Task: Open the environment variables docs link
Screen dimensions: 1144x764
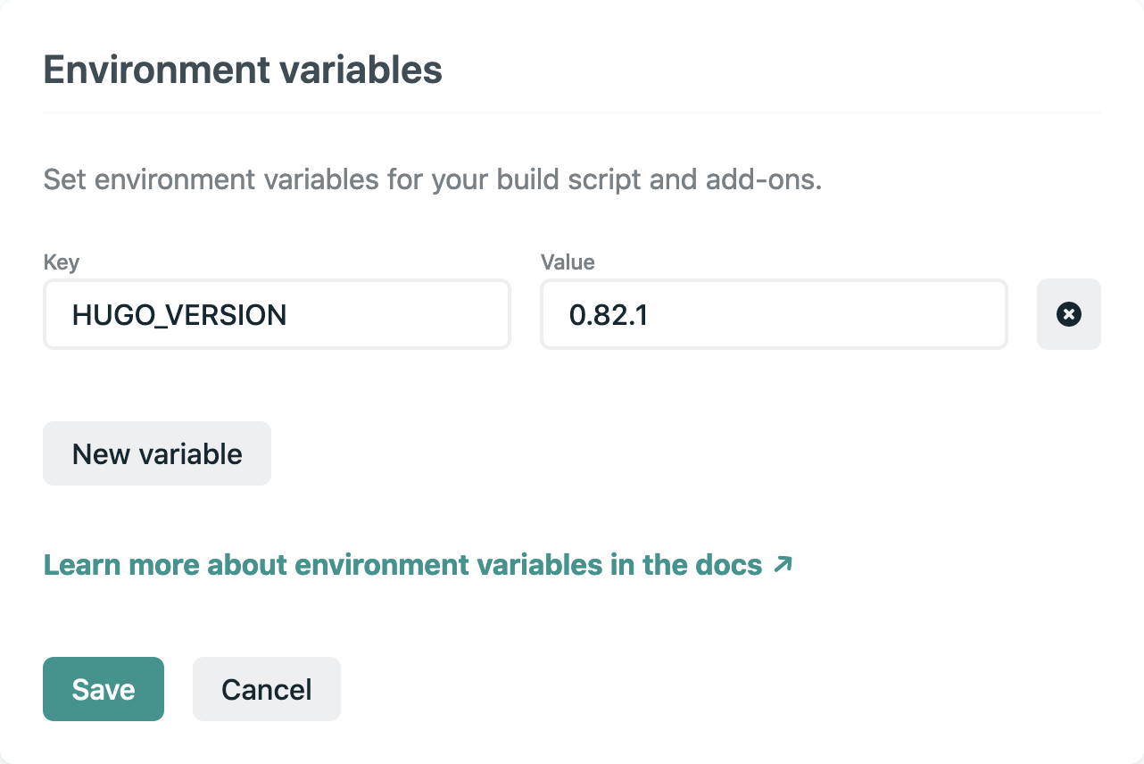Action: [418, 565]
